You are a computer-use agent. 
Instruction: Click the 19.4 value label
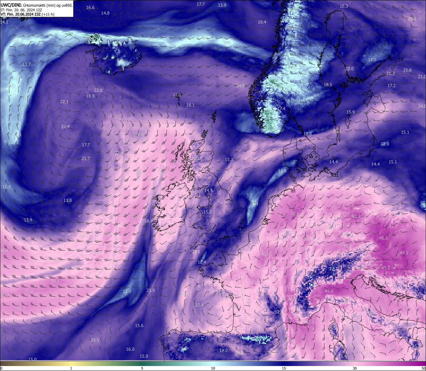[x=262, y=22]
